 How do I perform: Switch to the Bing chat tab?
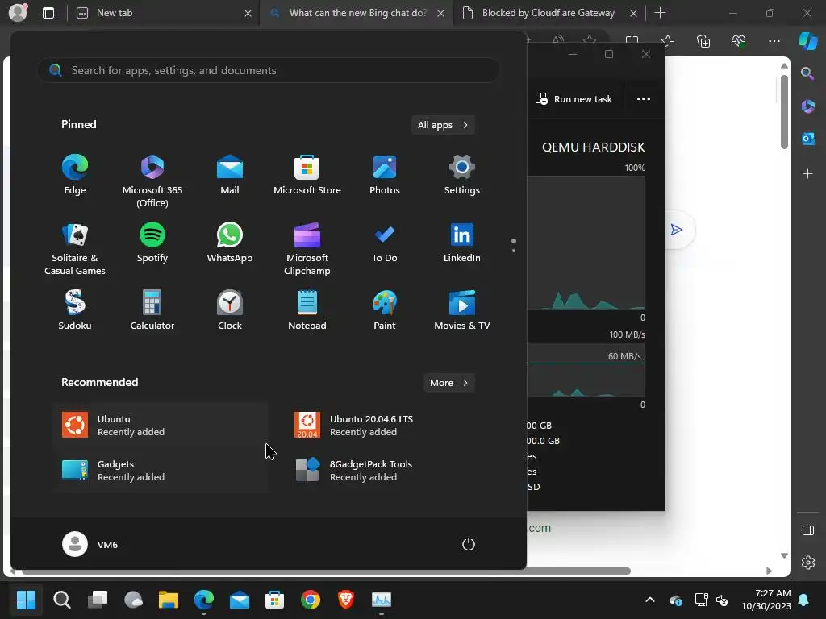(x=357, y=13)
